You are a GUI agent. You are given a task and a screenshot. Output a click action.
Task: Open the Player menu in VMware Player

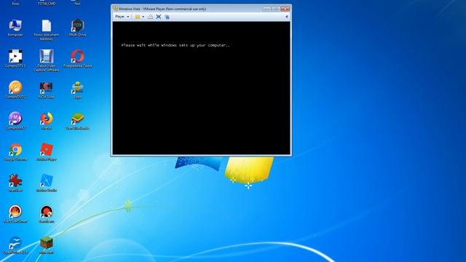tap(122, 17)
